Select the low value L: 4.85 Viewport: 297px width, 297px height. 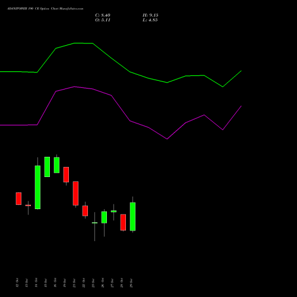click(150, 20)
